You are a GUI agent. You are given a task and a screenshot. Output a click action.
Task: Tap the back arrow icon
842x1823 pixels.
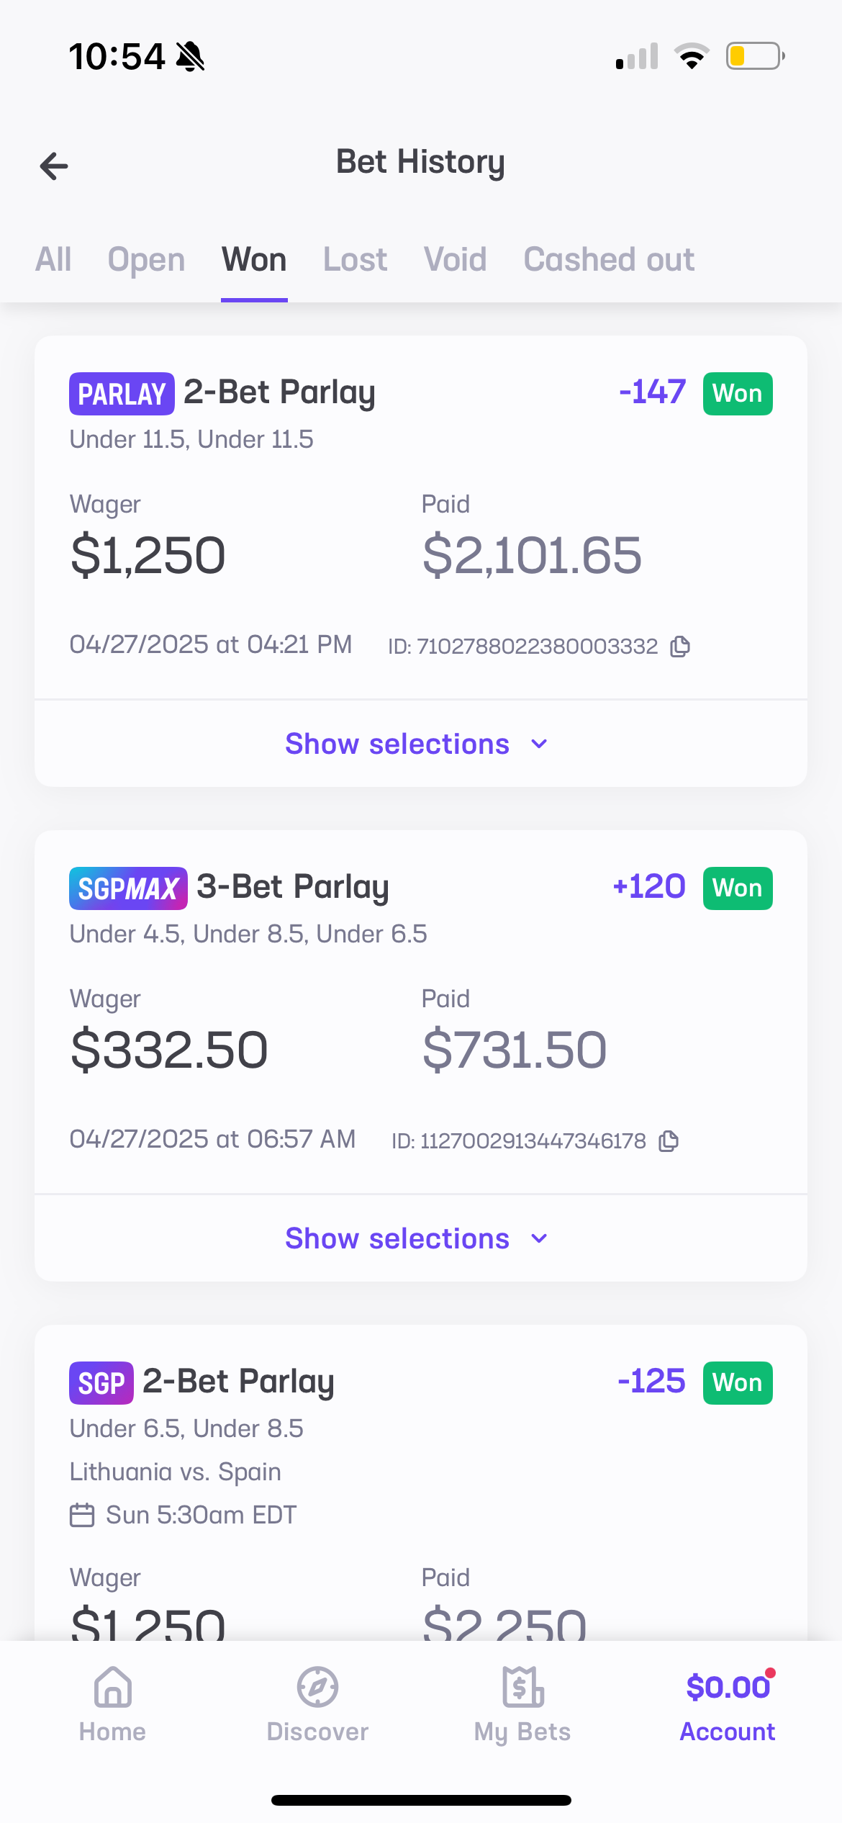pos(54,166)
